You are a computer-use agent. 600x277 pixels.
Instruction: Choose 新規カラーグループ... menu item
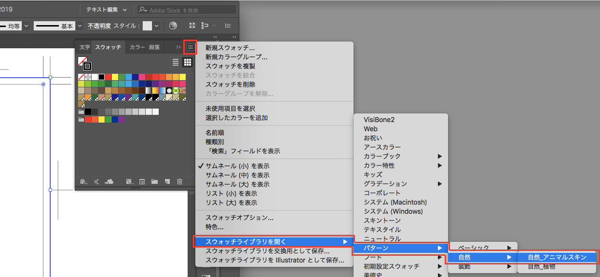point(274,57)
